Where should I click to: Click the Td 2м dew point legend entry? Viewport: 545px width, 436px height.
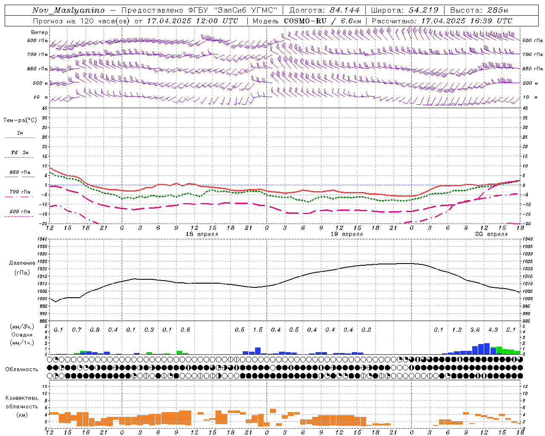tap(20, 155)
